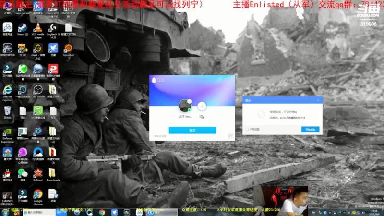Launch Google Chrome from desktop shortcut
This screenshot has width=384, height=216.
point(38,197)
